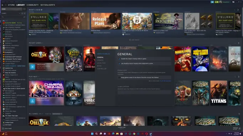Viewport: 243px width, 136px height.
Task: Open the green friends notification icon
Action: [217, 2]
